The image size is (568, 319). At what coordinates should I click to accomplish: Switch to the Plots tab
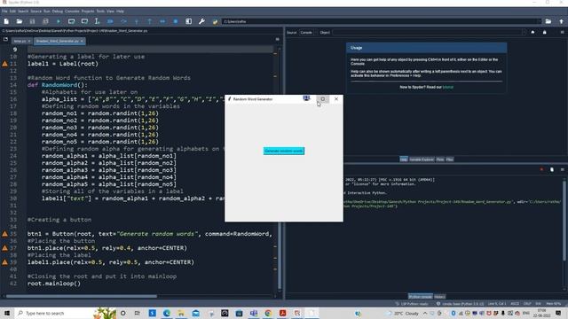pos(440,159)
